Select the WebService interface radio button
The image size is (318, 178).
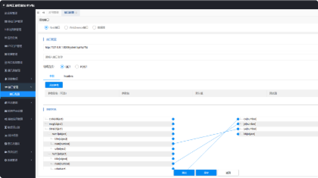pos(66,27)
